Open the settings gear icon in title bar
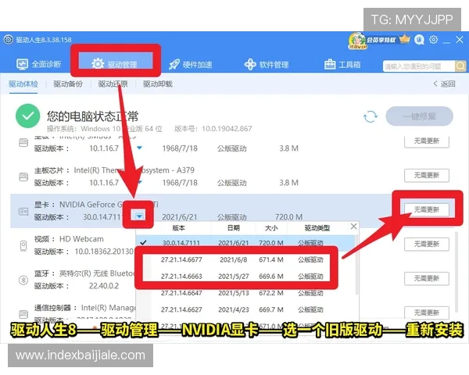The width and height of the screenshot is (469, 375). click(433, 40)
